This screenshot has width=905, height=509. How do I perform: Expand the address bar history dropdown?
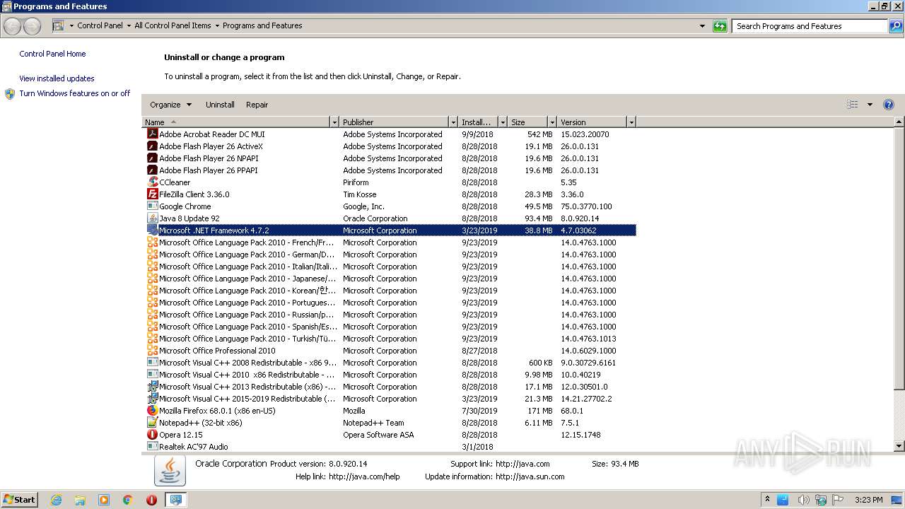[702, 26]
